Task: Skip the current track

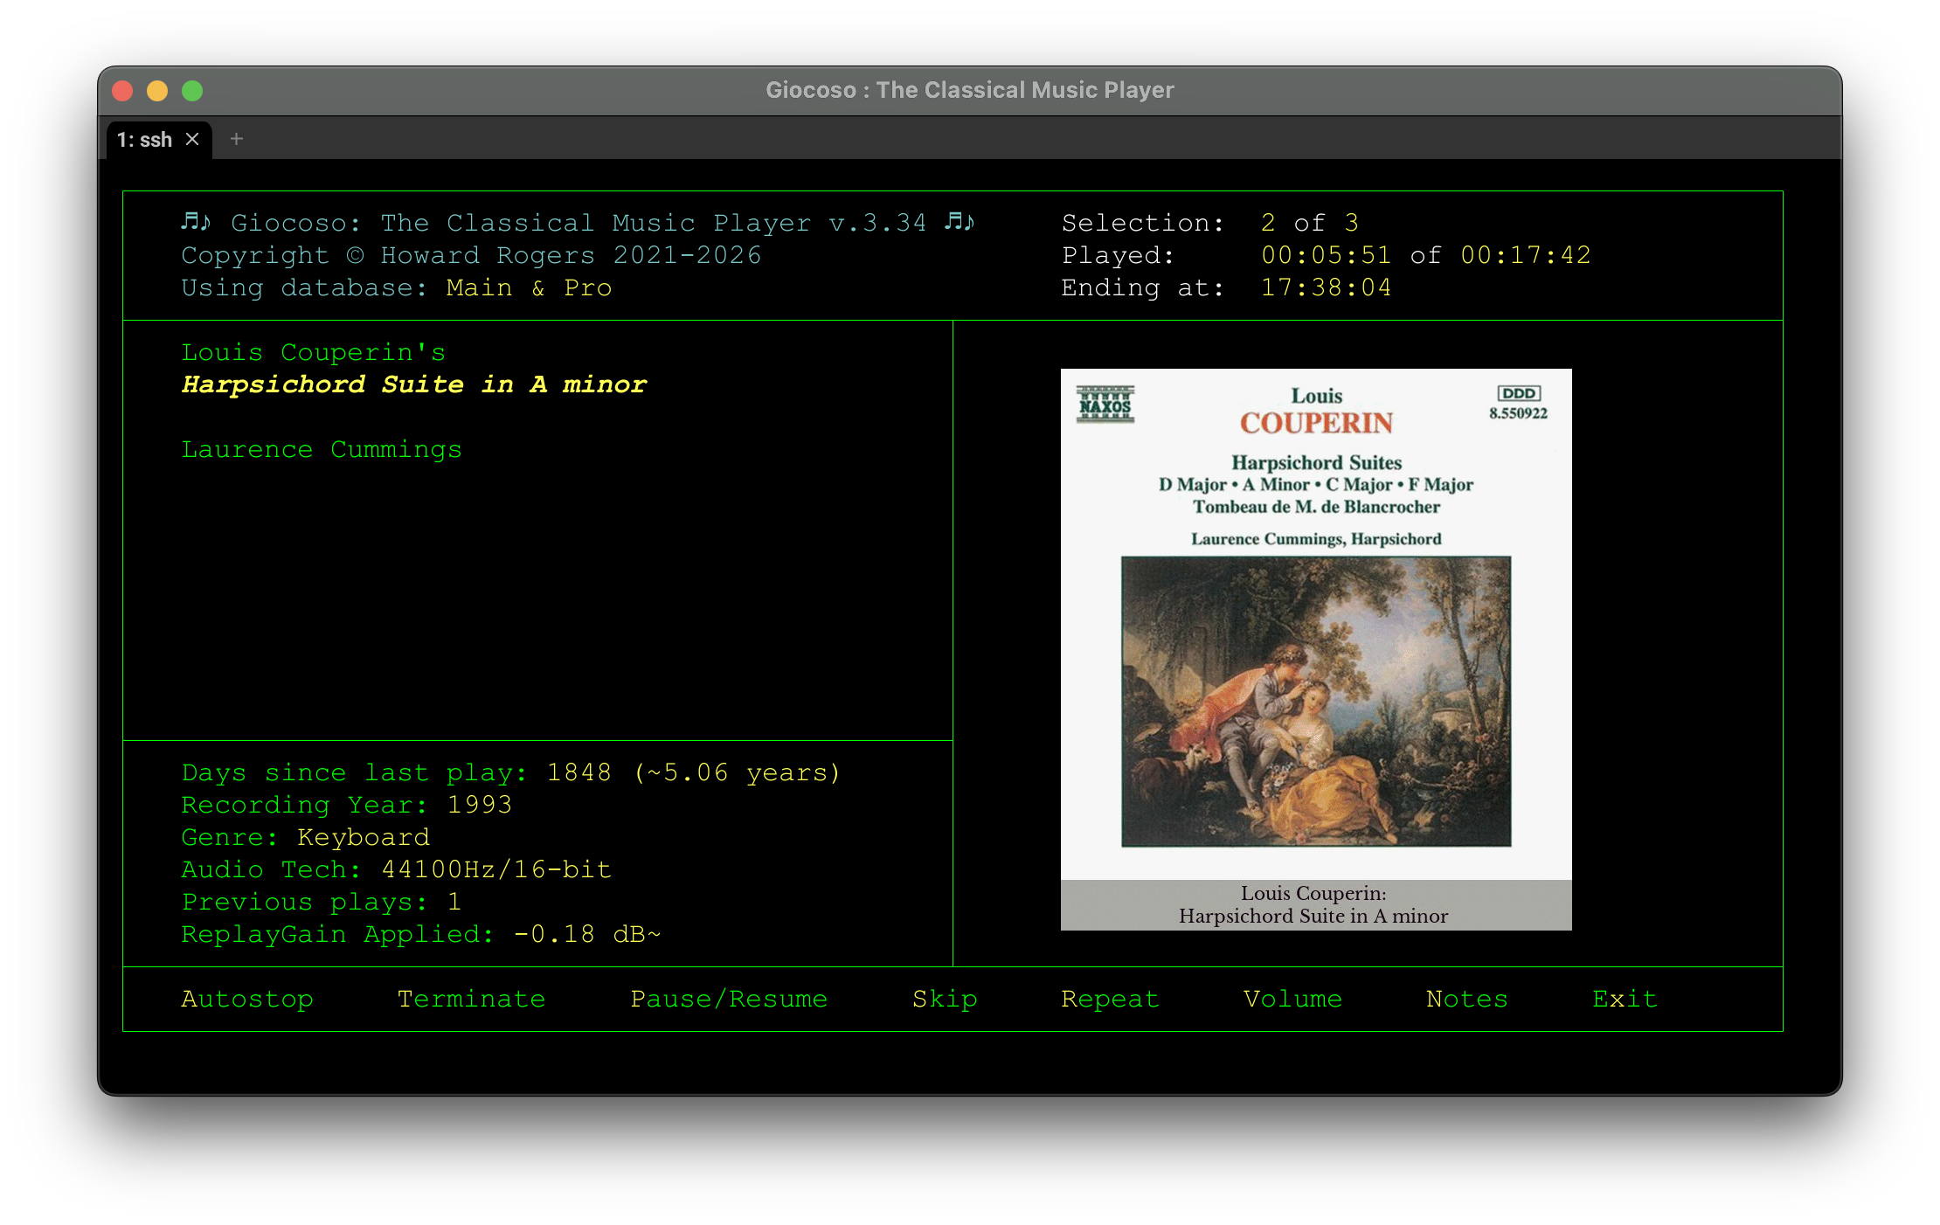Action: 944,999
